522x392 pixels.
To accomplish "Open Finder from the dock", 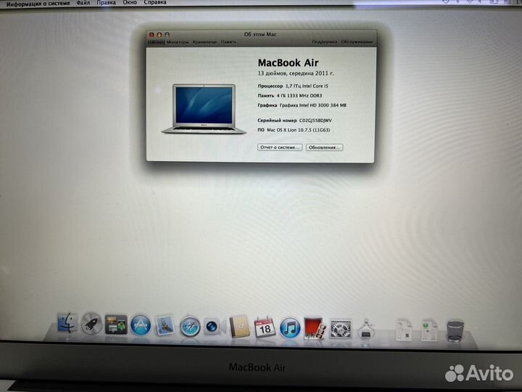I will [x=67, y=322].
